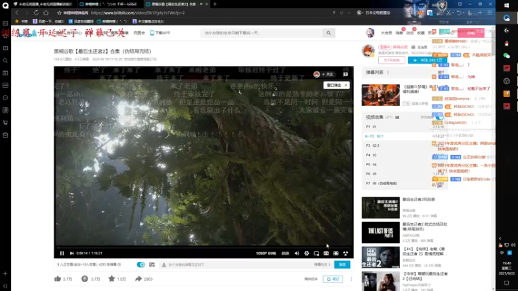Open the uploader avatar profile
Screen dimensions: 518x291
(368, 51)
